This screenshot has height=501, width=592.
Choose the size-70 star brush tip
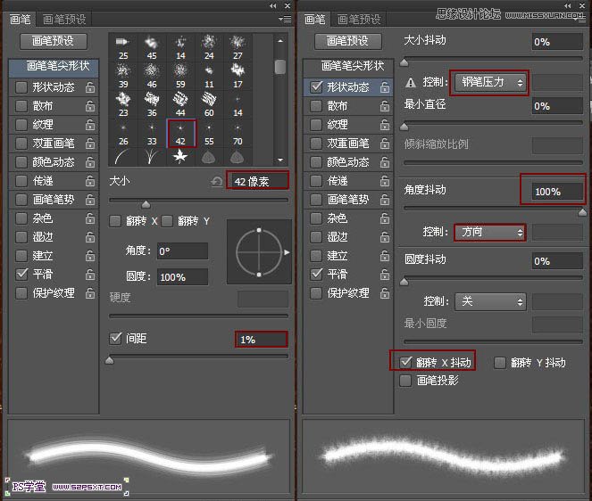point(238,134)
